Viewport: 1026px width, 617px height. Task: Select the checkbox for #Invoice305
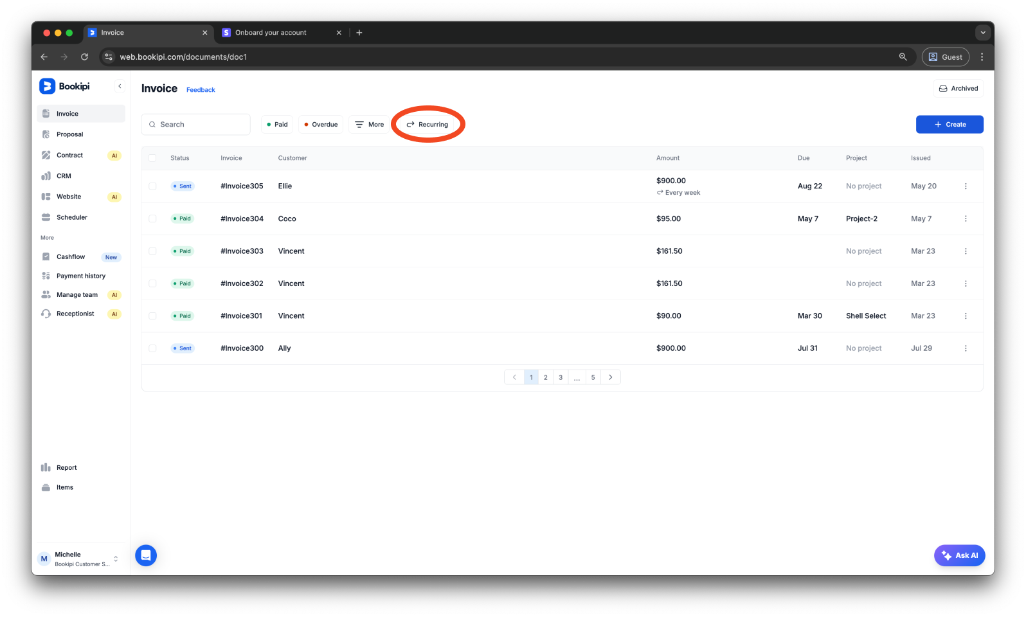click(x=152, y=186)
